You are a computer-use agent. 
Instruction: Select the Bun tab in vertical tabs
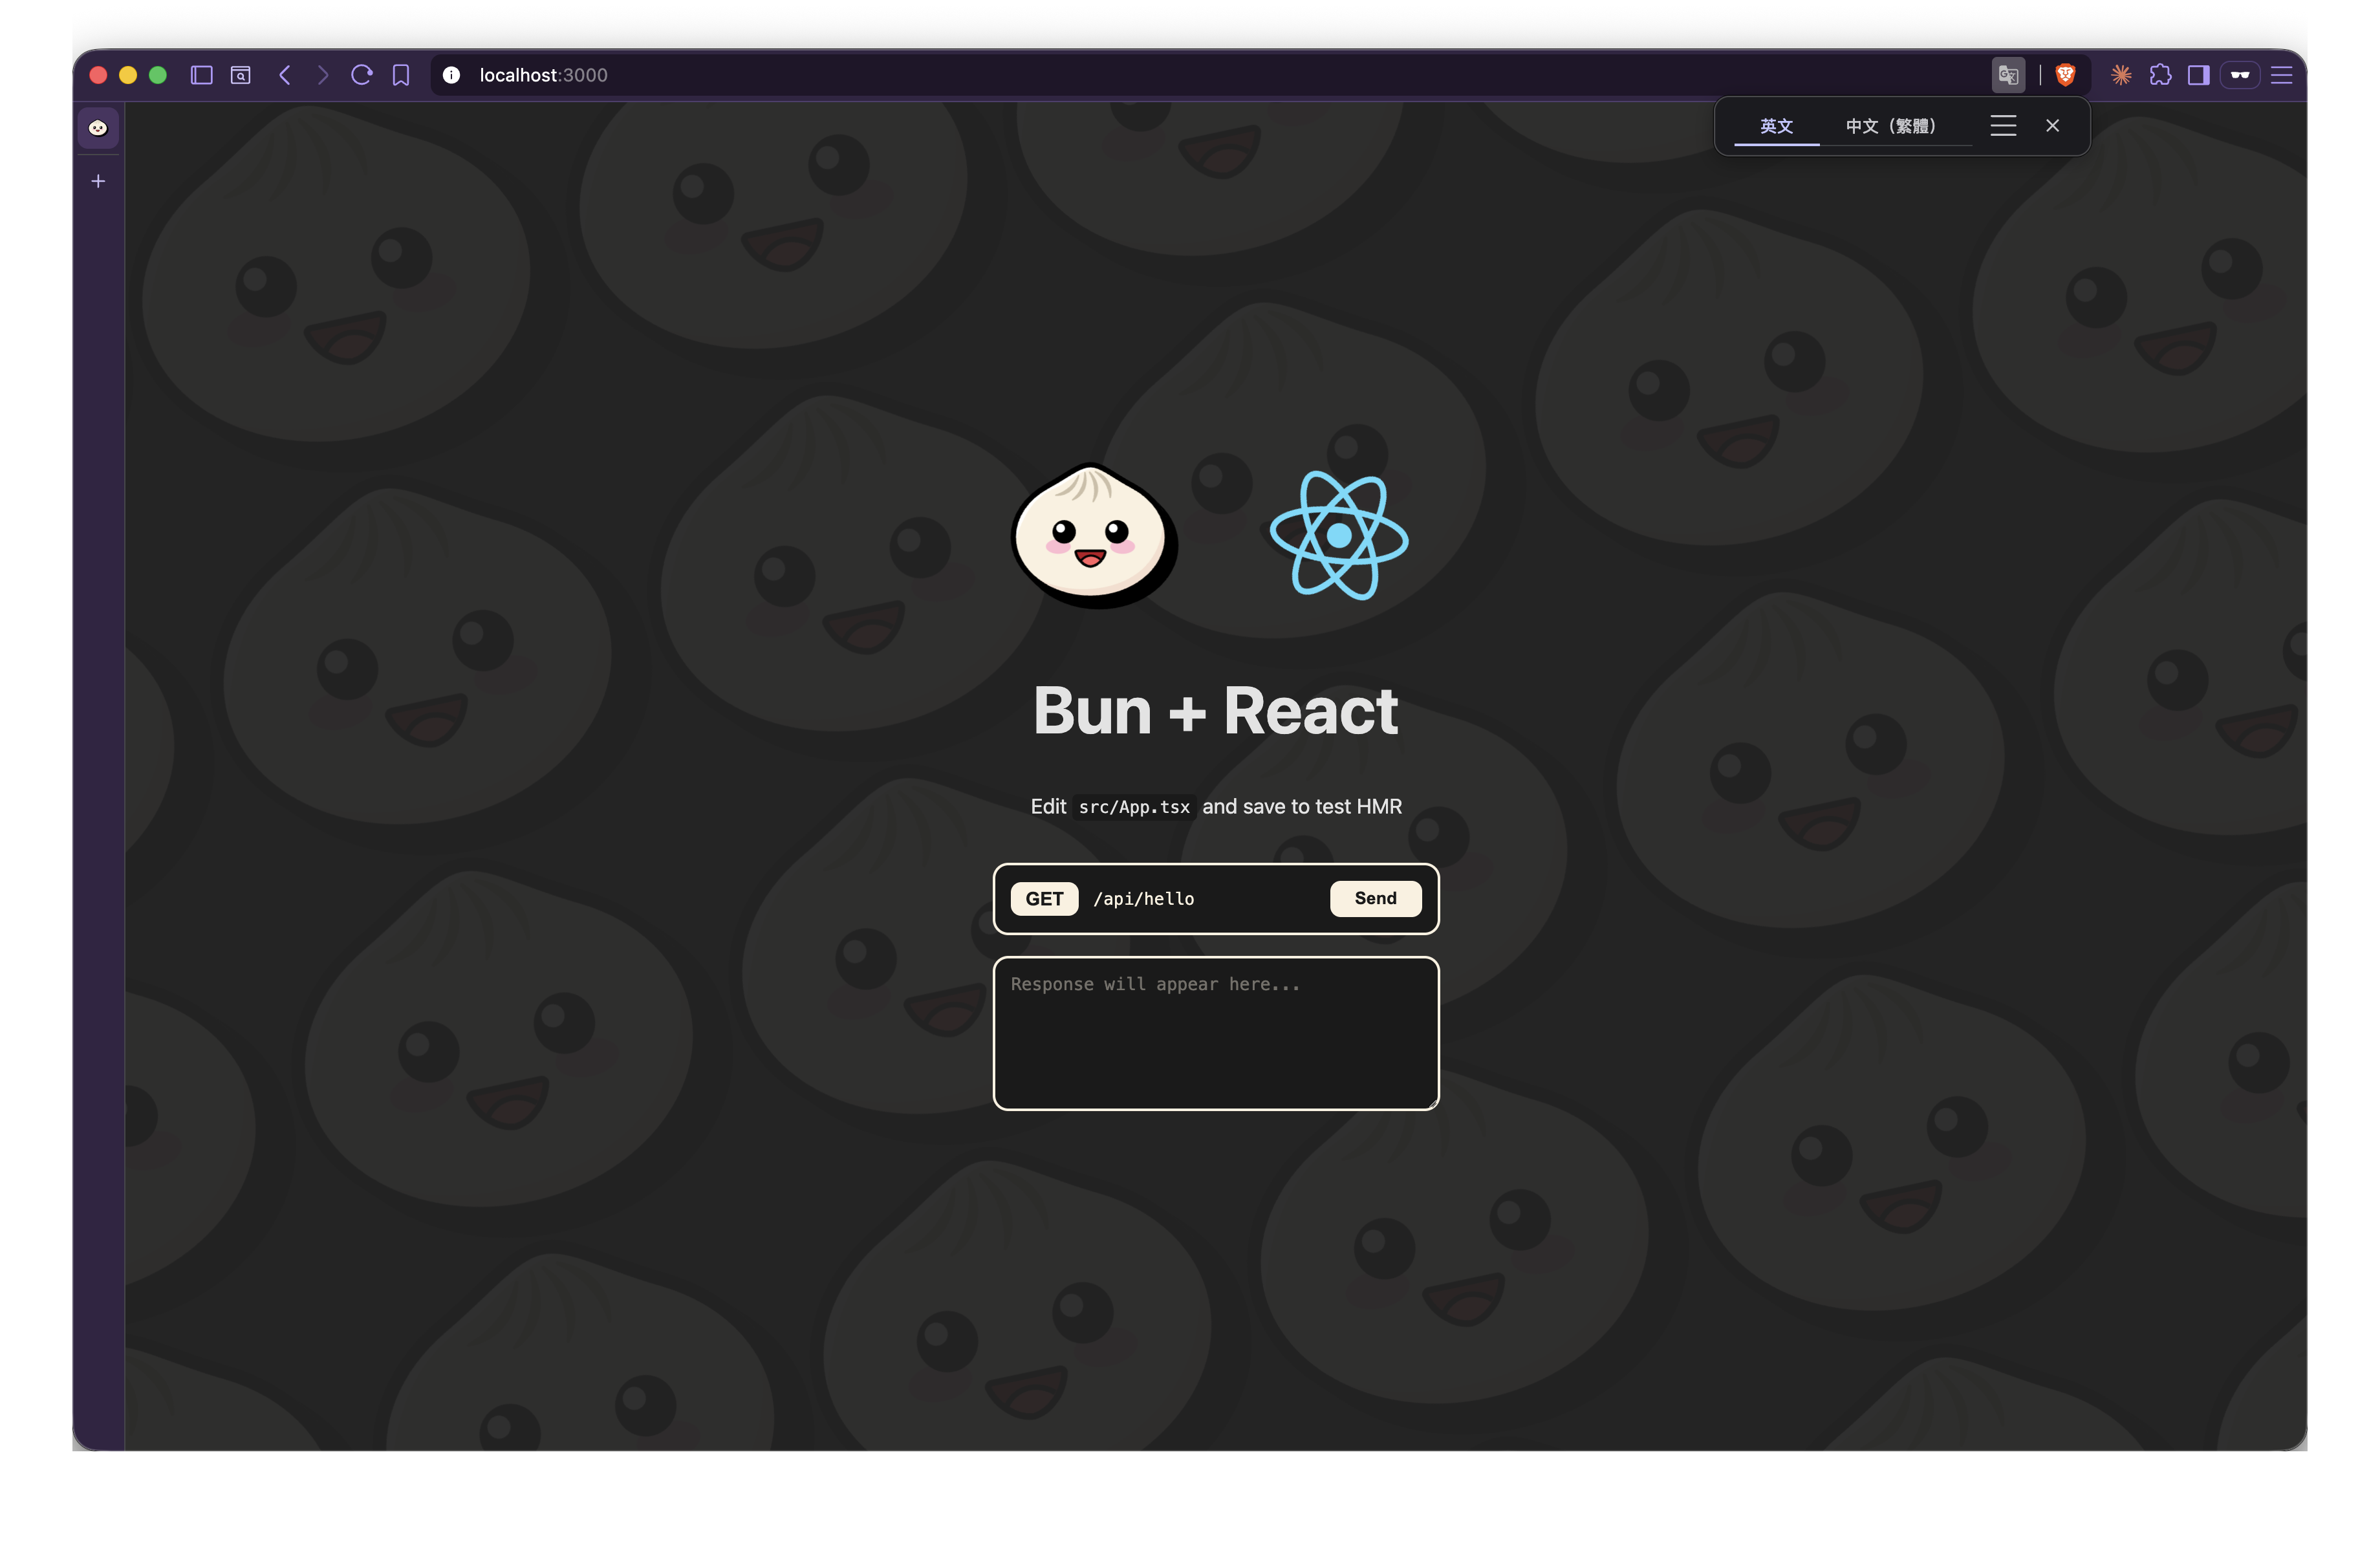click(x=98, y=128)
